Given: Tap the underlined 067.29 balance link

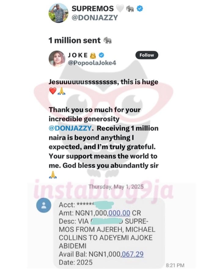Looking at the screenshot, I should (133, 254).
